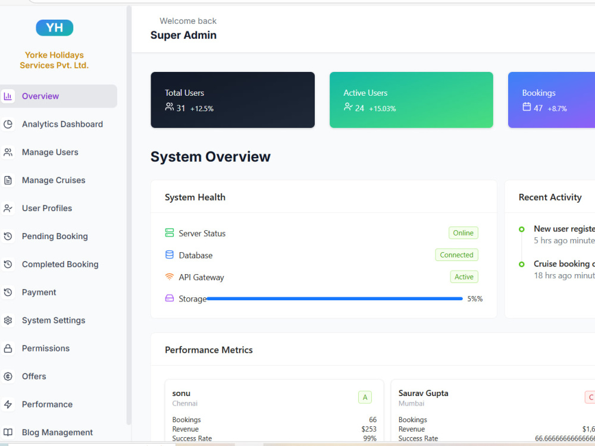
Task: Open User Profiles page
Action: click(58, 208)
